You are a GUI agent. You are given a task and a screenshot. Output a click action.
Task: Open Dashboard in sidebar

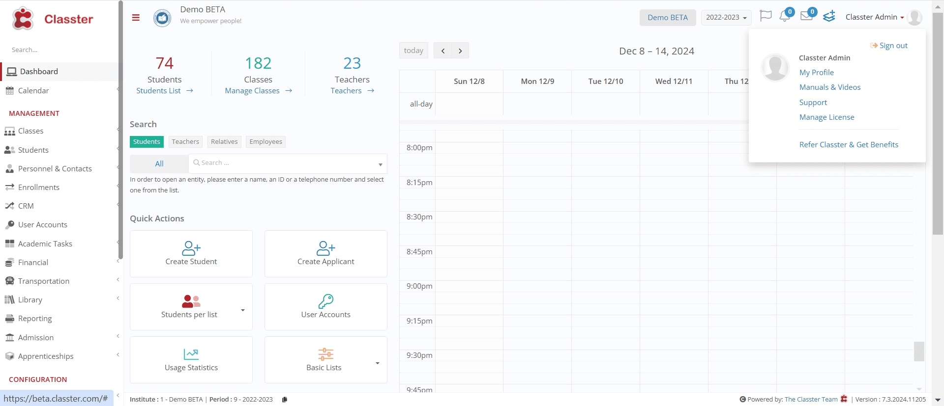click(x=59, y=72)
